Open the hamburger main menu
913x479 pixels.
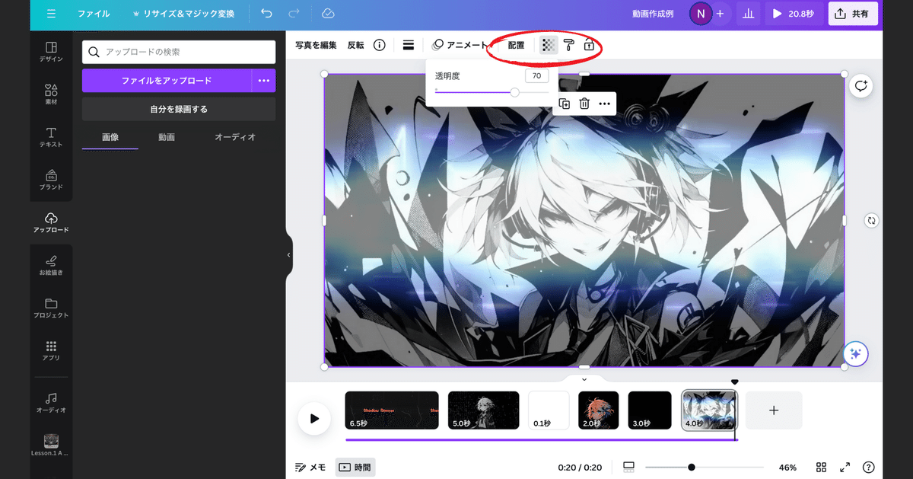pos(51,14)
